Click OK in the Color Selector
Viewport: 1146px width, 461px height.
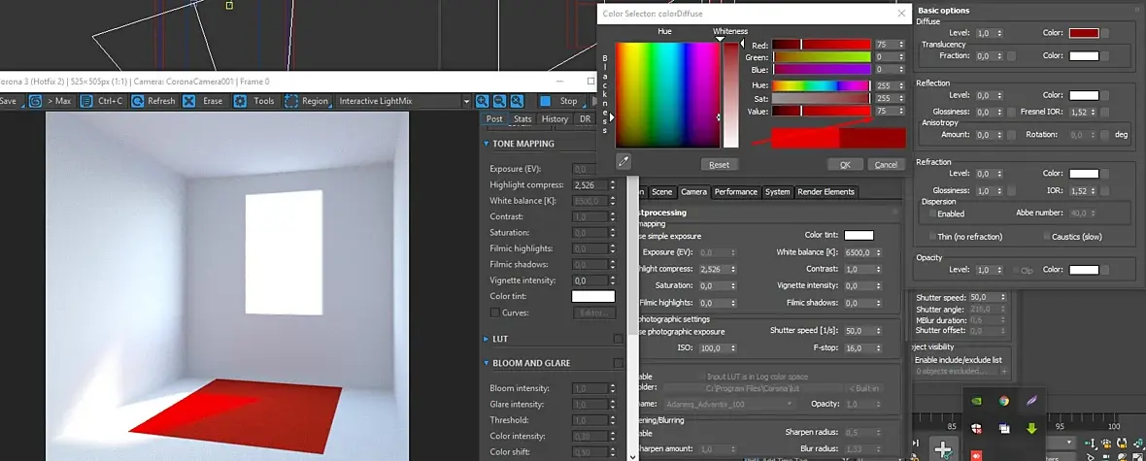pyautogui.click(x=845, y=164)
